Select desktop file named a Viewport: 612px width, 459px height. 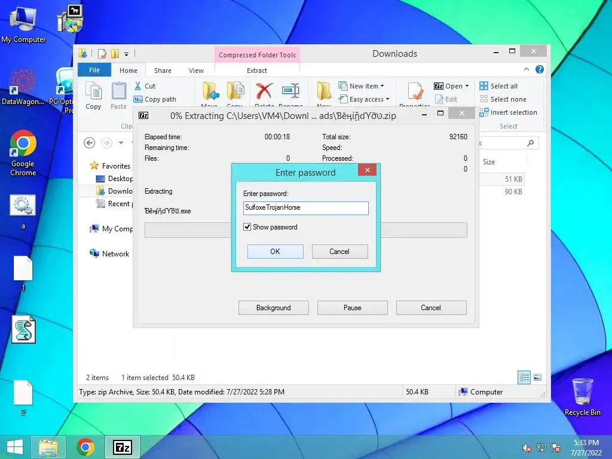[x=23, y=211]
